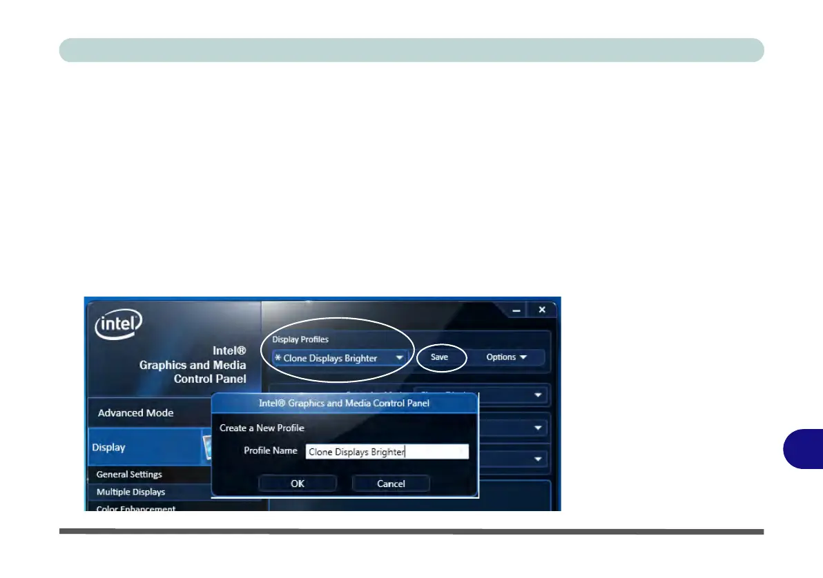Open the Options dropdown menu
The image size is (823, 578).
pyautogui.click(x=506, y=357)
